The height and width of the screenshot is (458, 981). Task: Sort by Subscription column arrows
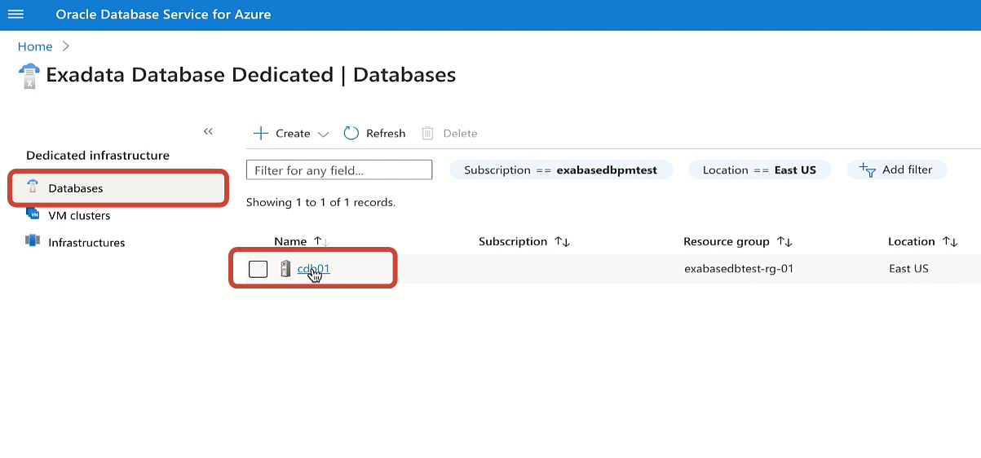click(x=562, y=242)
